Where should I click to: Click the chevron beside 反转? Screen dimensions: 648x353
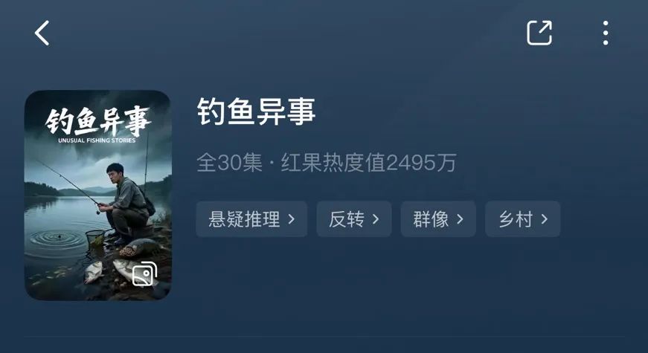click(x=376, y=219)
